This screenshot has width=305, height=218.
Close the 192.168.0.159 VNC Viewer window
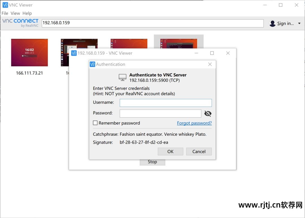click(228, 53)
